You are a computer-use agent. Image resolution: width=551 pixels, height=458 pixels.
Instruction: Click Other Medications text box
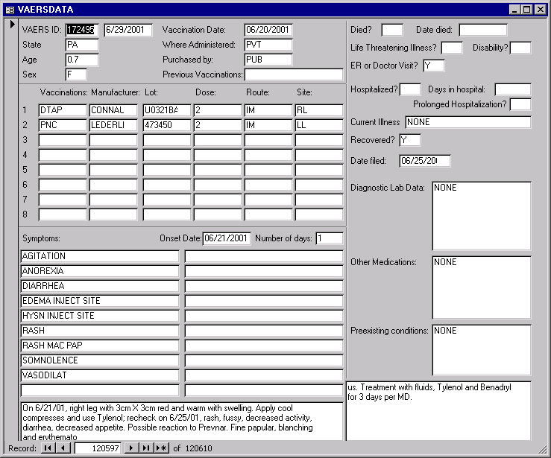[482, 287]
